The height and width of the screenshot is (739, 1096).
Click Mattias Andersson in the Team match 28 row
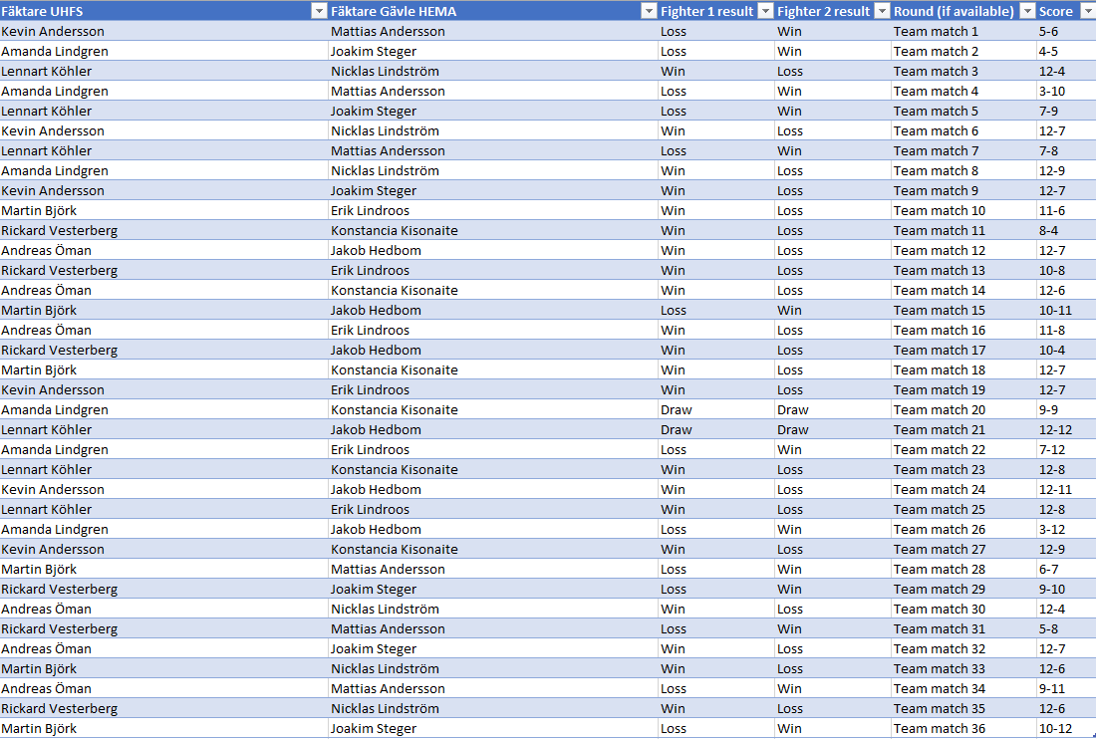coord(493,569)
